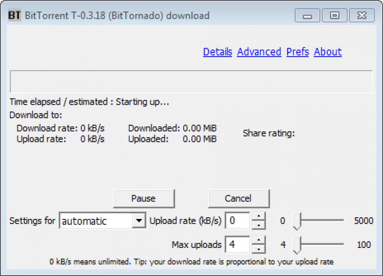
Task: Decrease Upload rate with the down spinner arrow
Action: (258, 225)
